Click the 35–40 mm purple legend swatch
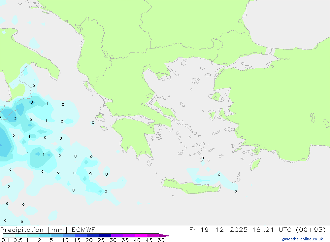Screen dimensions: 330x242 point(129,235)
